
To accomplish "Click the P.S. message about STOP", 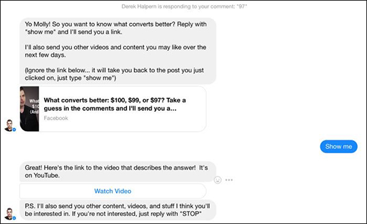I will tap(117, 210).
